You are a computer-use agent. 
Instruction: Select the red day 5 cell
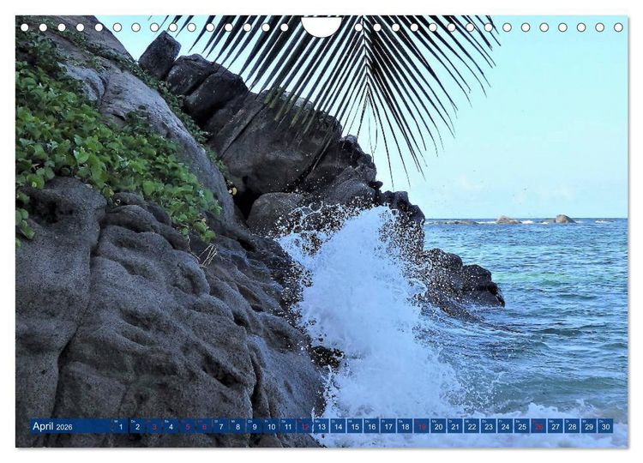point(188,426)
